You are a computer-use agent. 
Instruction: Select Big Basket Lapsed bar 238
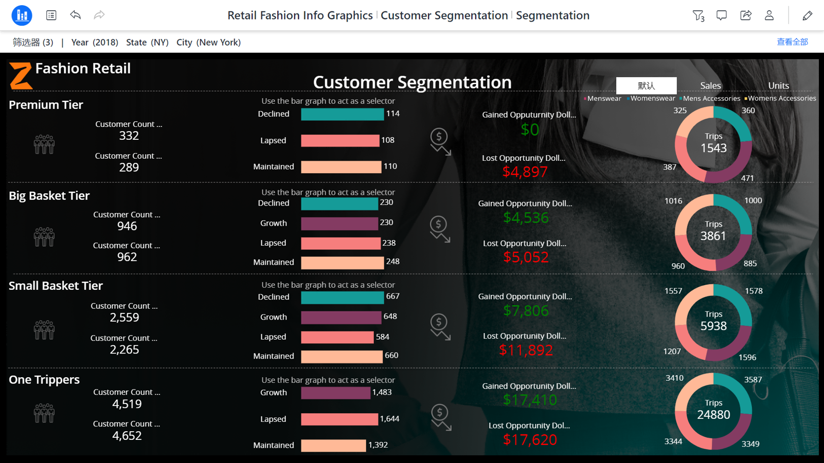click(341, 244)
